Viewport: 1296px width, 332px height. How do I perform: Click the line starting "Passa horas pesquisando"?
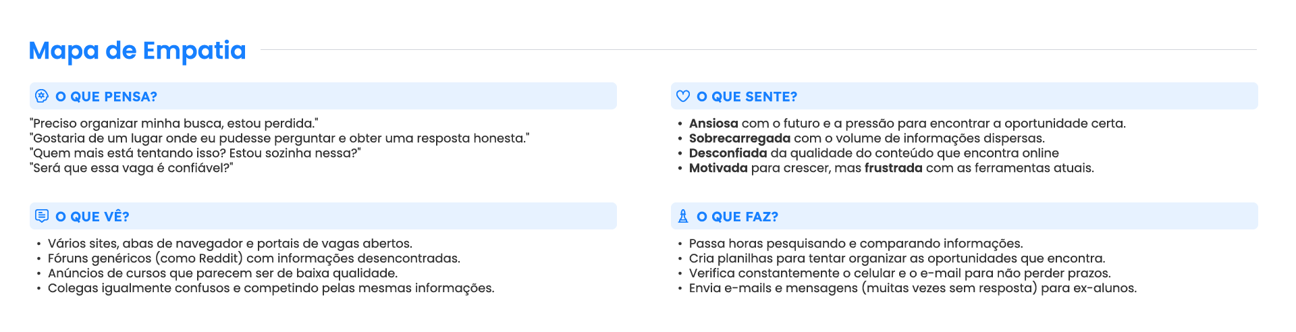coord(855,244)
